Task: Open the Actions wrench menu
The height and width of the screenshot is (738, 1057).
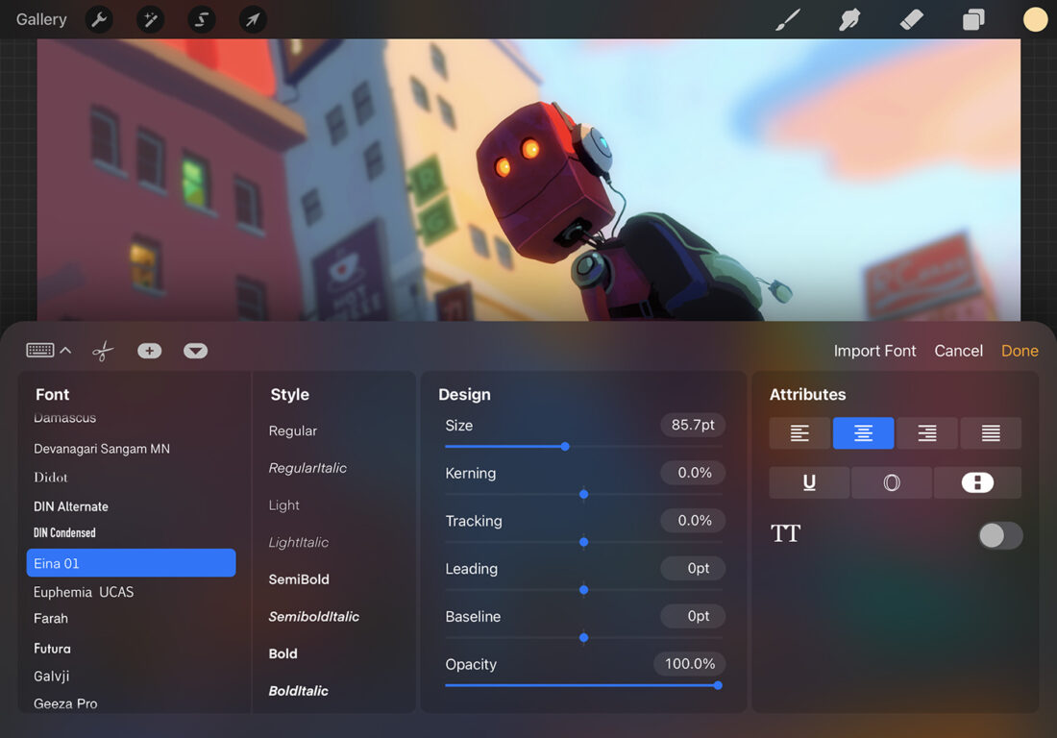Action: 99,19
